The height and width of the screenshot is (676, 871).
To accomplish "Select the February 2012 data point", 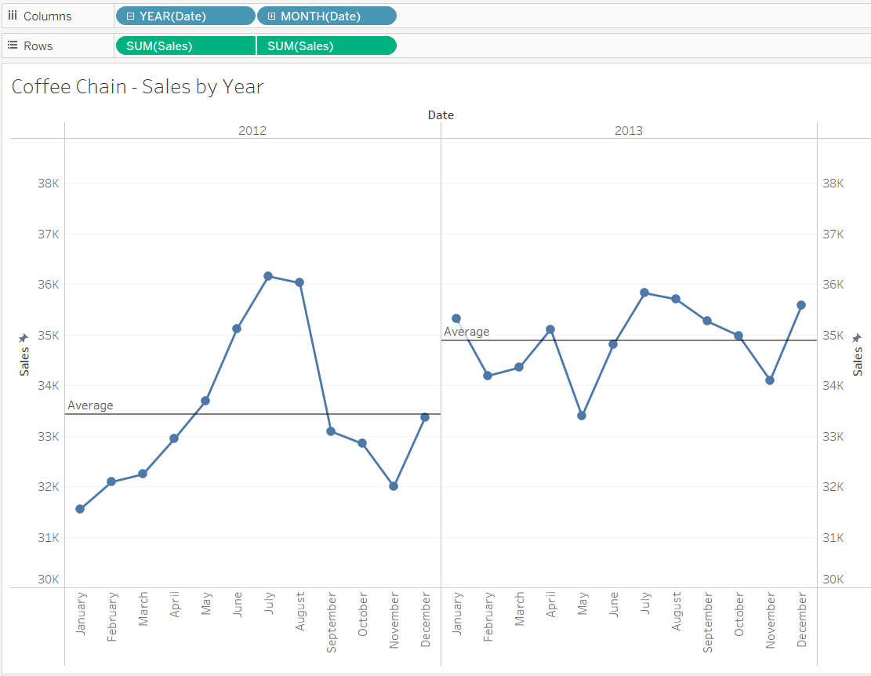I will click(111, 482).
